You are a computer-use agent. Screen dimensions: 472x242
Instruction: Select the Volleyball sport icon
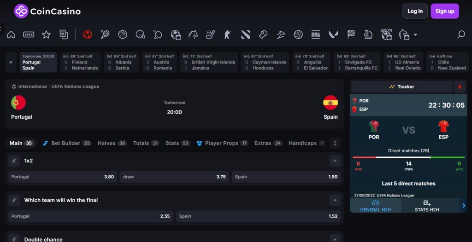coord(298,35)
